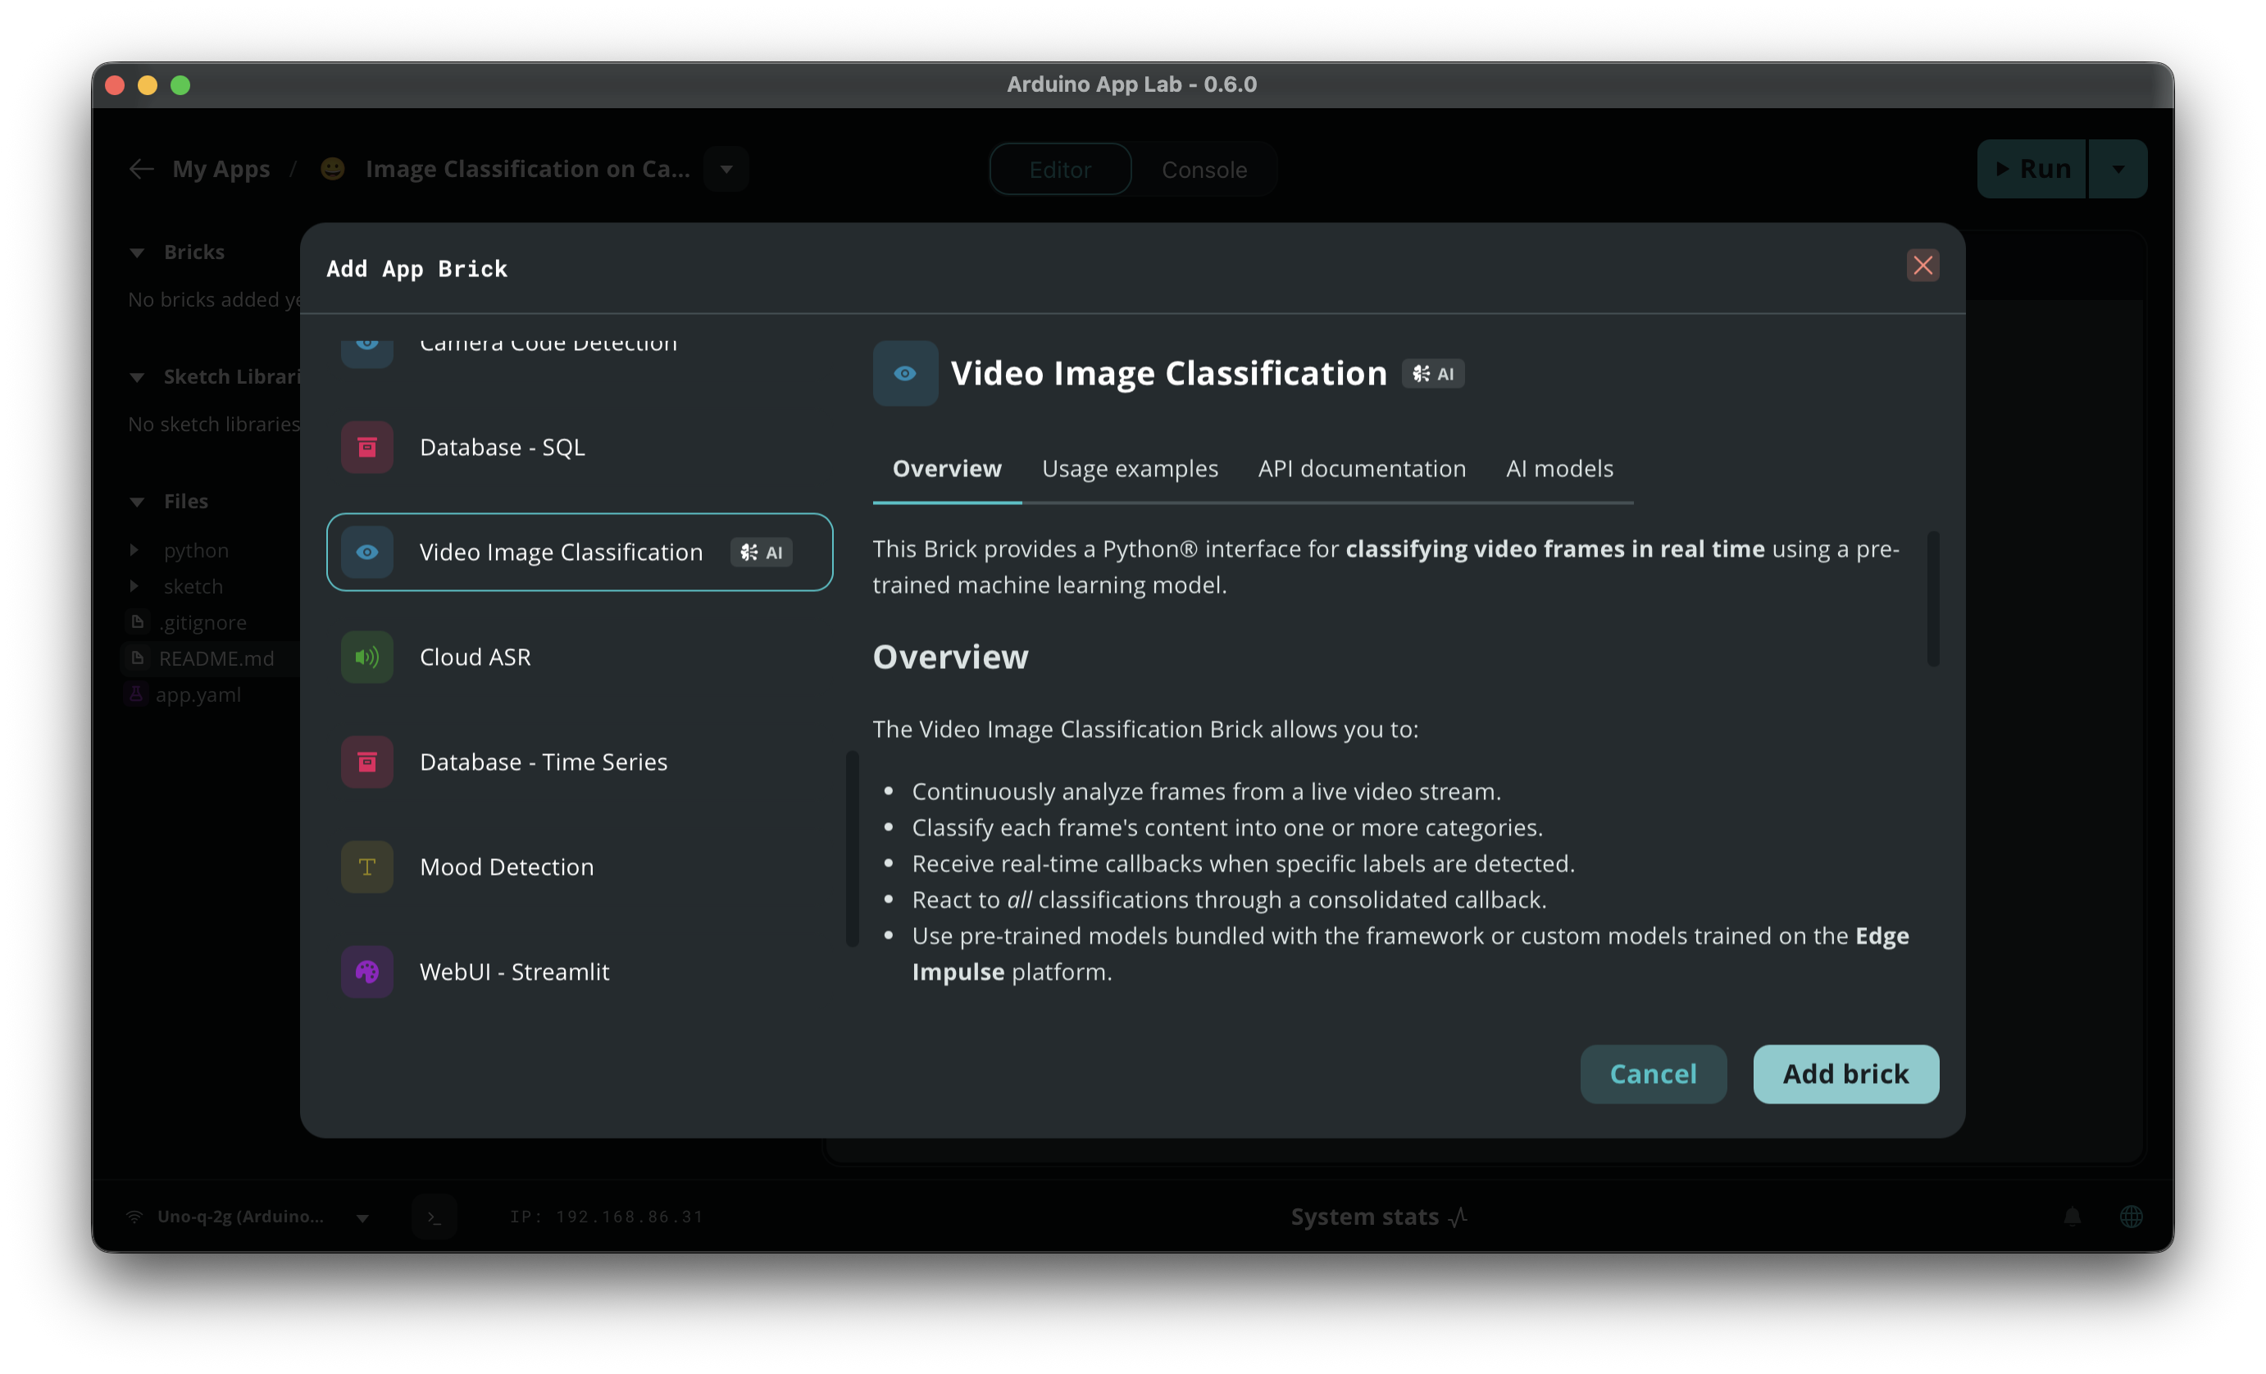Click the README.md file icon
This screenshot has width=2266, height=1374.
137,657
